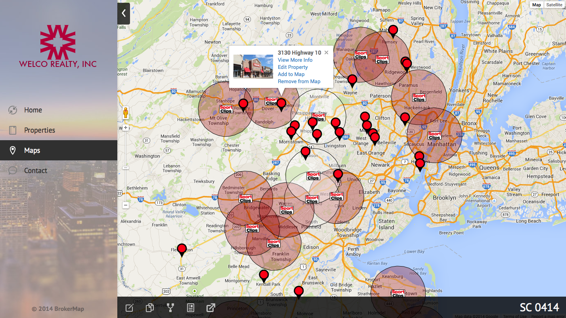Select the Map view button
The width and height of the screenshot is (566, 318).
click(x=536, y=5)
